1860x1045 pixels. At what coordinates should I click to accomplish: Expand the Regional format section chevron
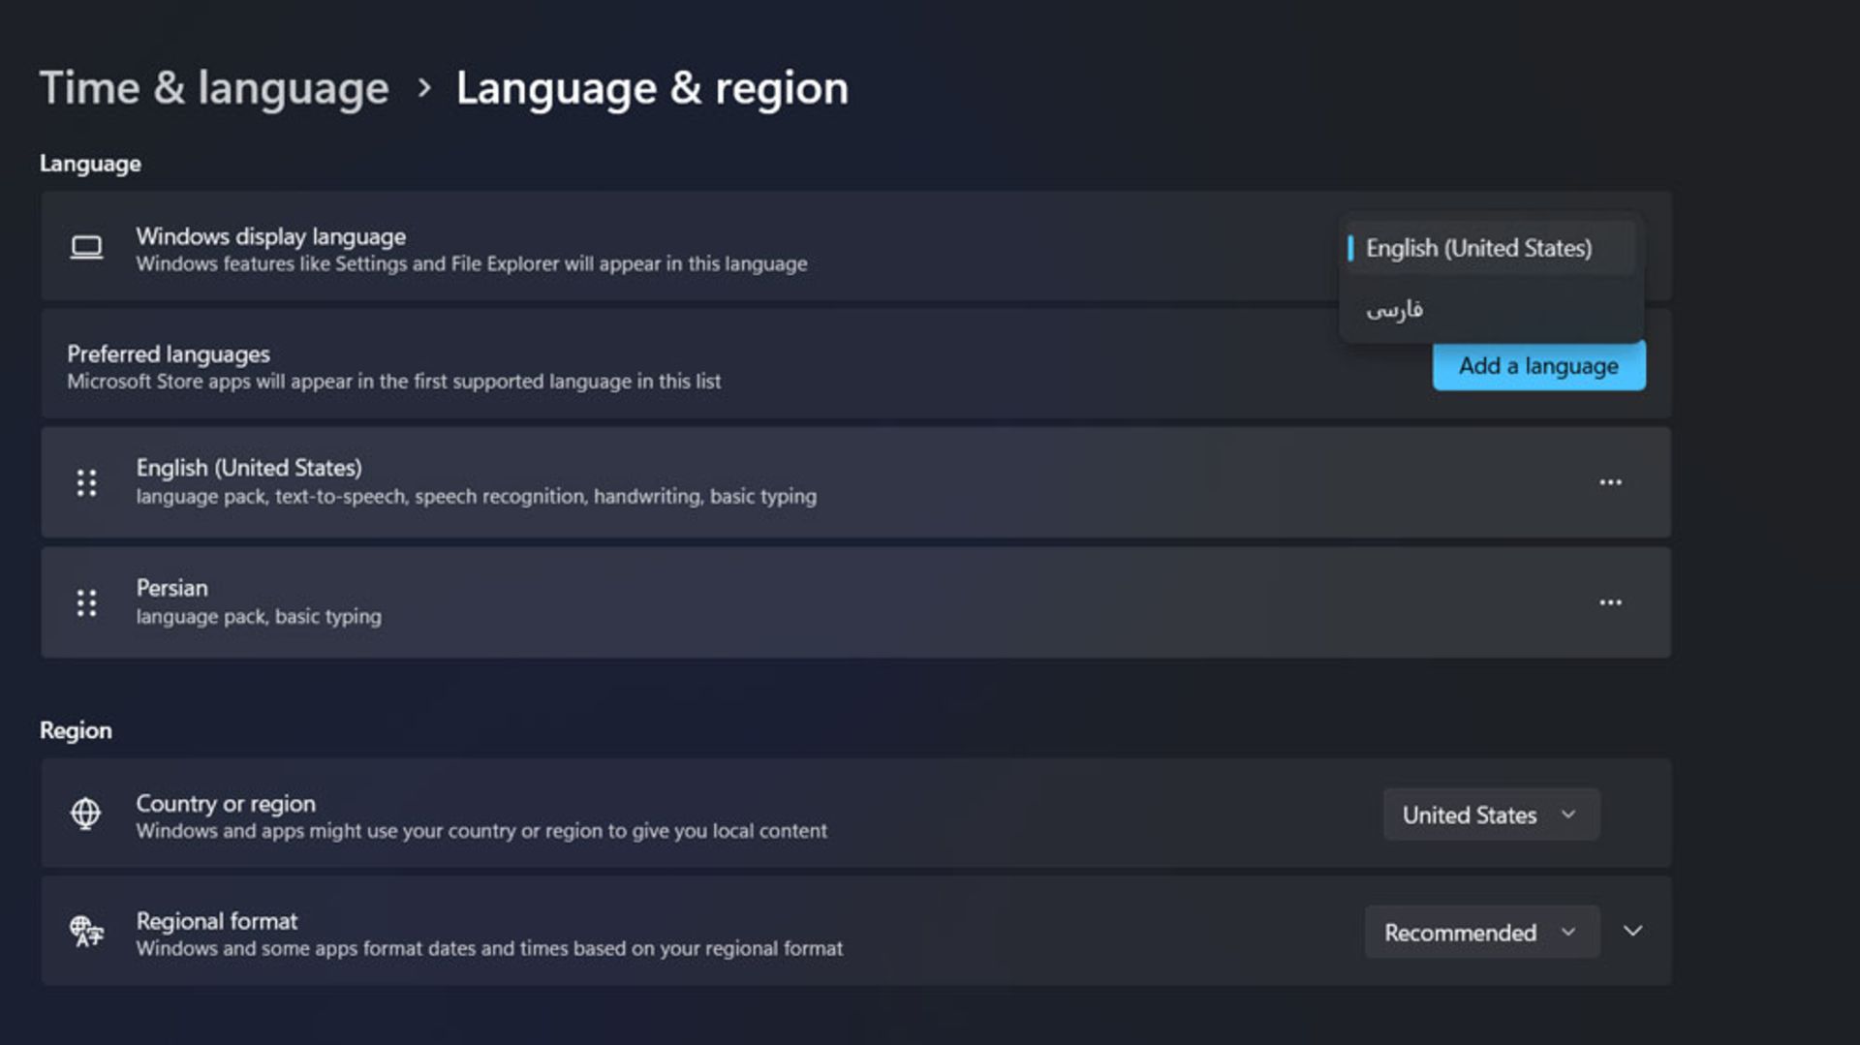click(x=1632, y=932)
